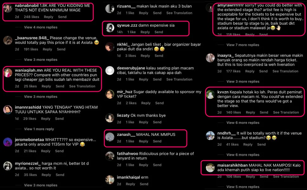307x190 pixels.
Task: See translation of waniaqilah.mn's comment
Action: (x=82, y=86)
